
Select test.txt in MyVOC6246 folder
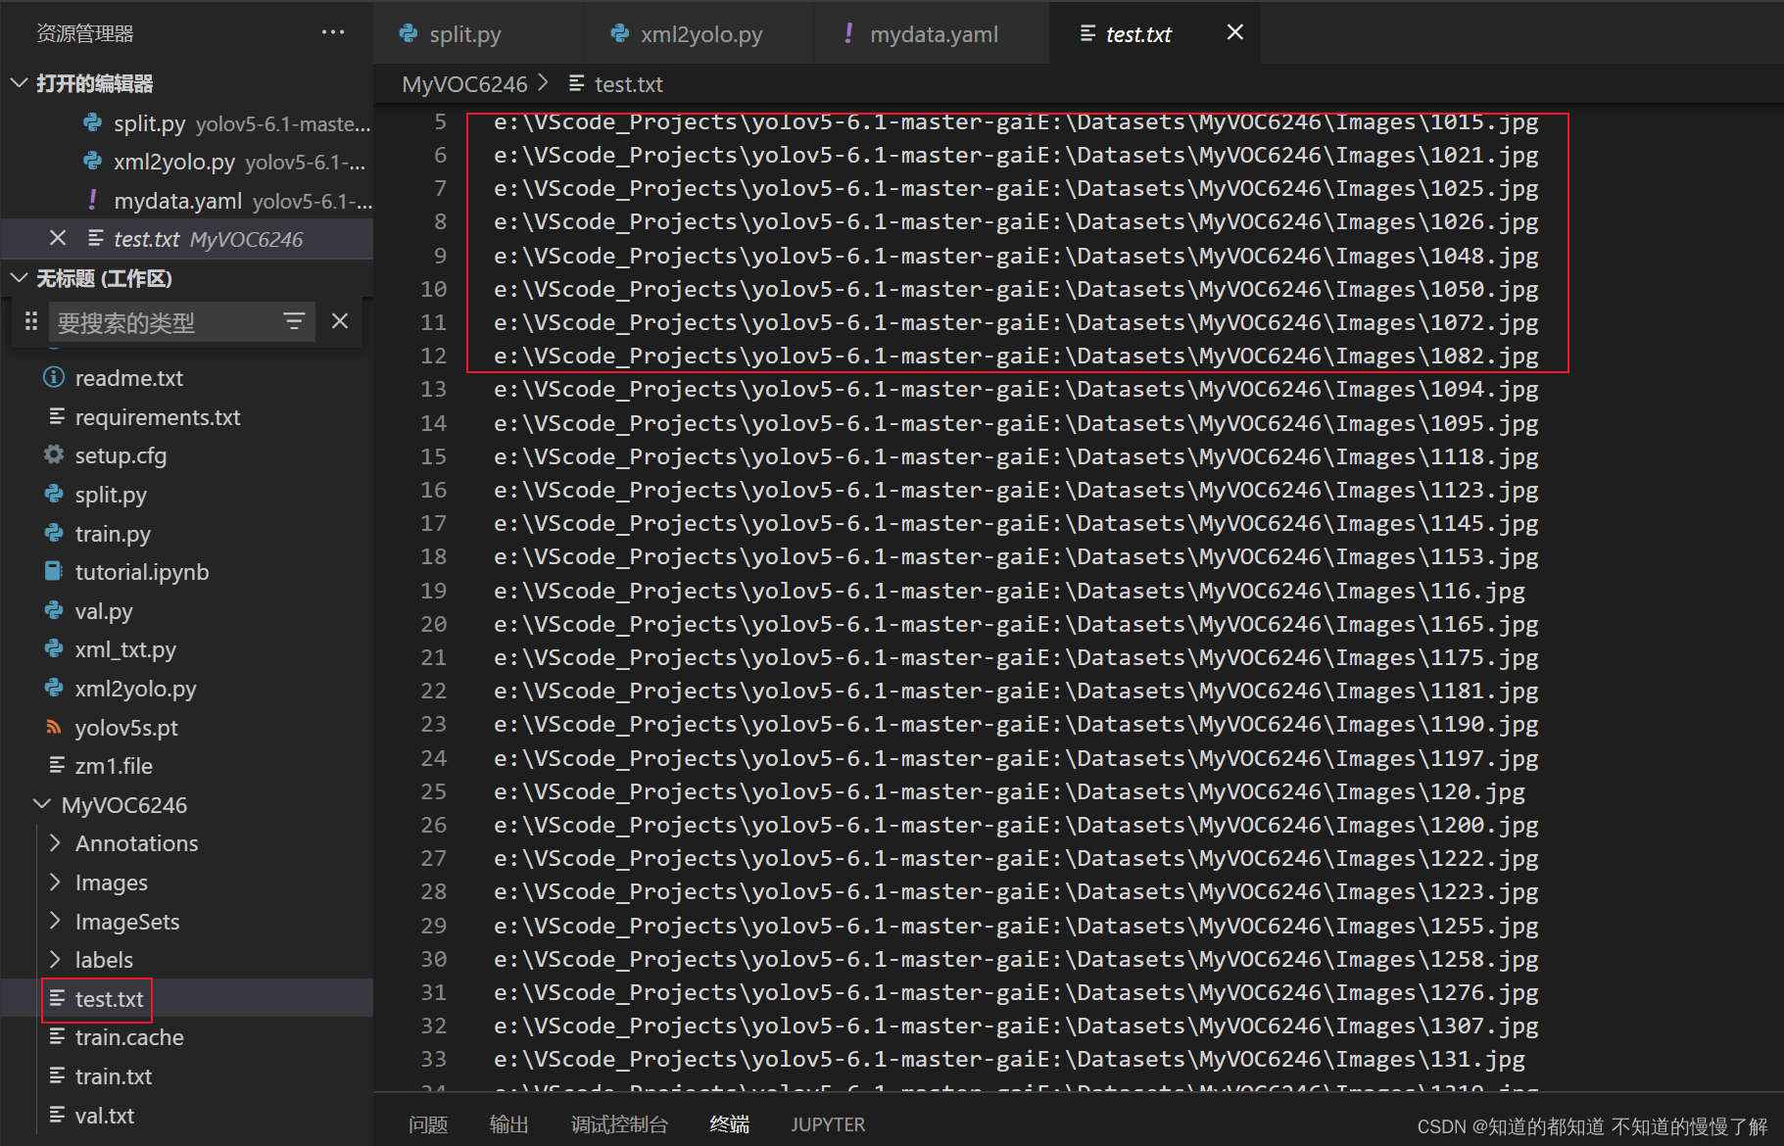click(x=109, y=999)
